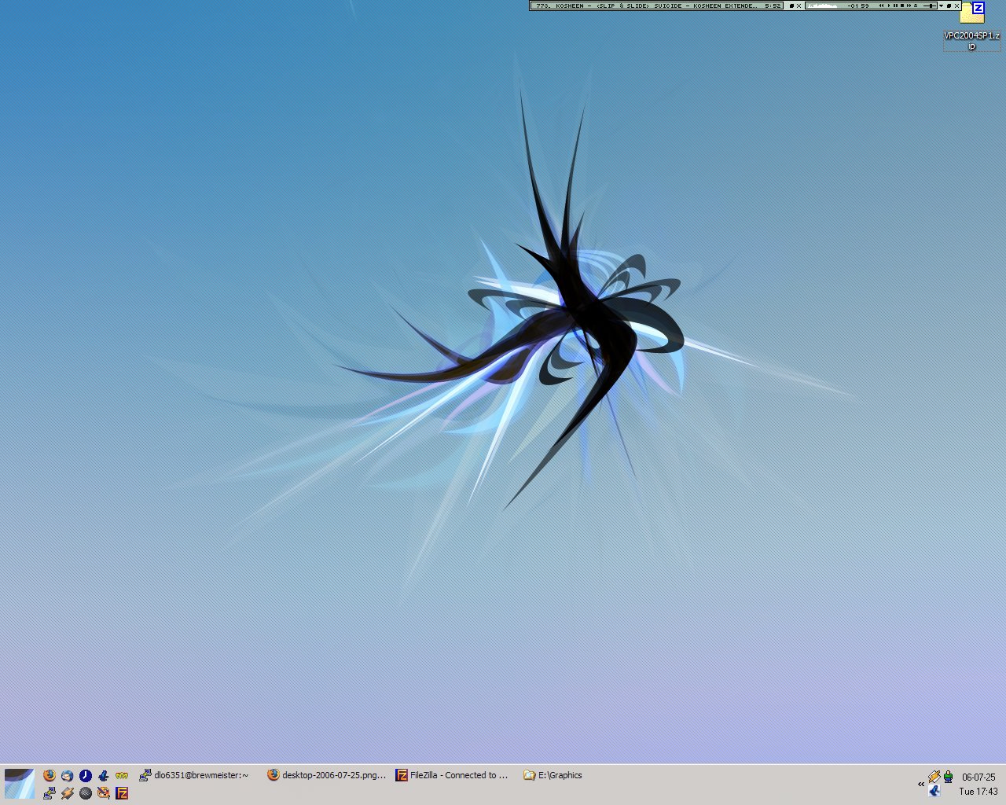This screenshot has height=805, width=1006.
Task: Switch to FileZilla taskbar window
Action: click(452, 775)
